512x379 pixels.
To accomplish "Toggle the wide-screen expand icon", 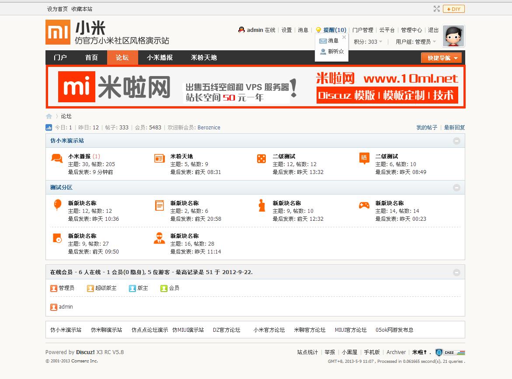I will (x=436, y=9).
